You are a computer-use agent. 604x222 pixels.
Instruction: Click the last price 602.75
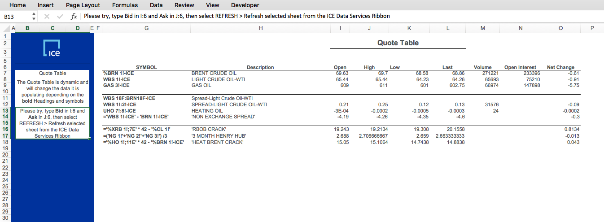457,85
